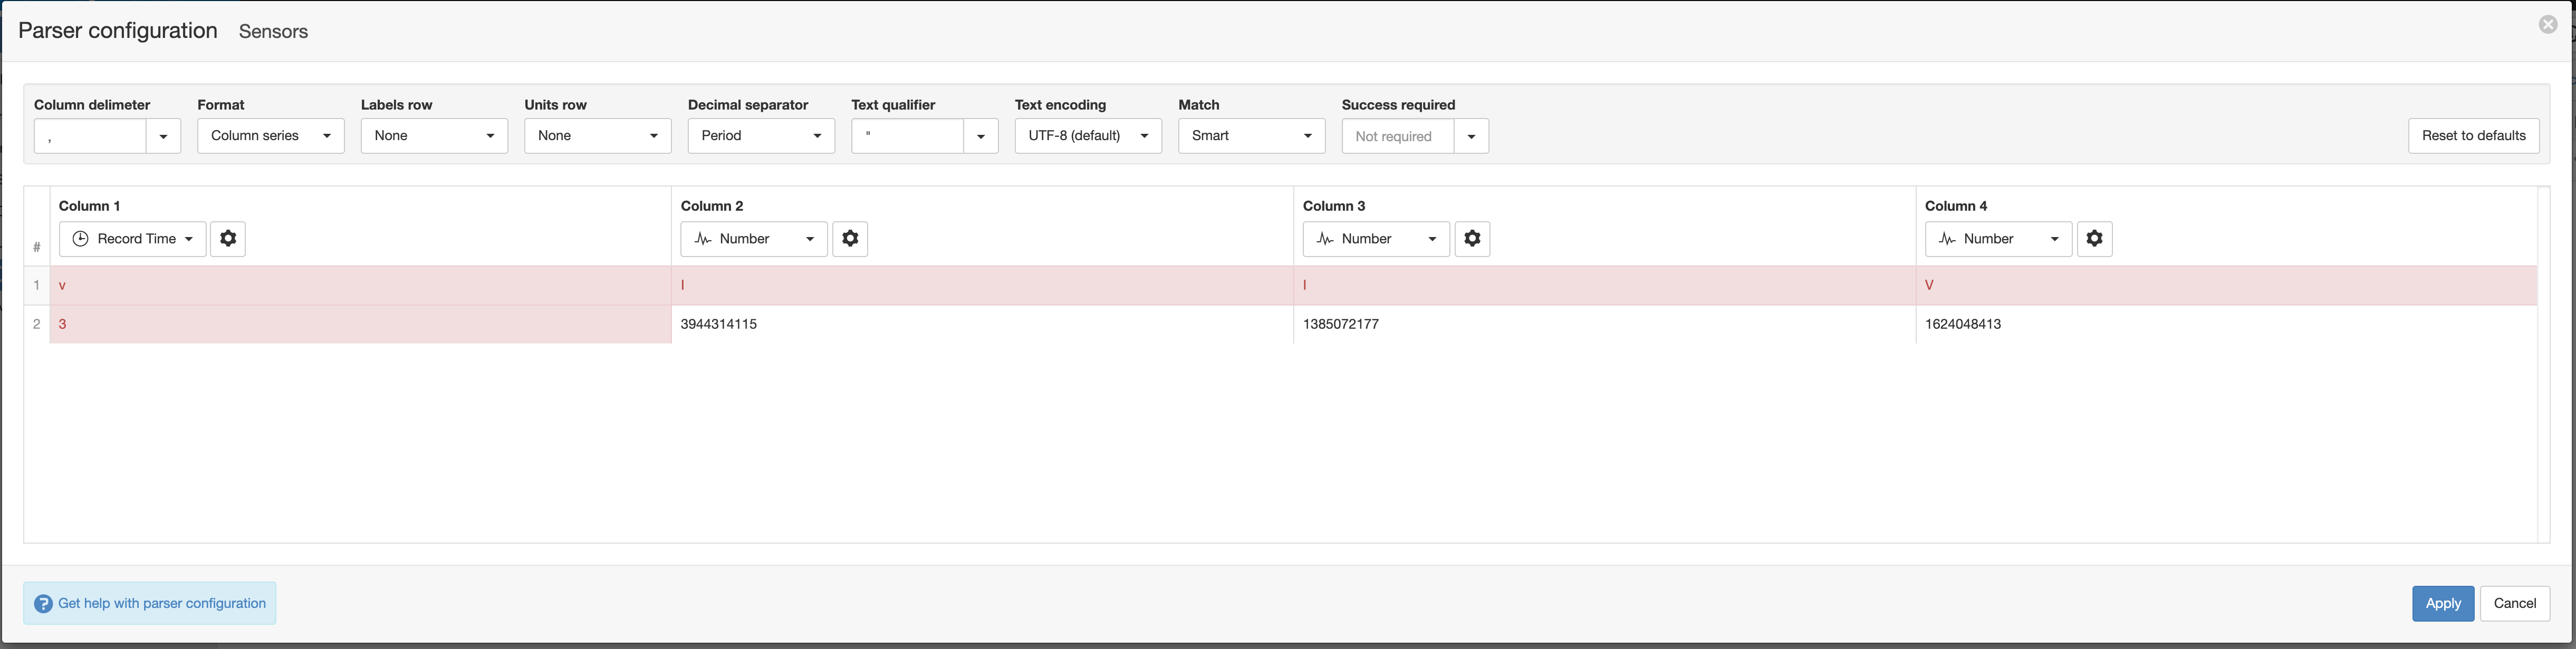Open Text encoding UTF-8 dropdown

click(1088, 136)
